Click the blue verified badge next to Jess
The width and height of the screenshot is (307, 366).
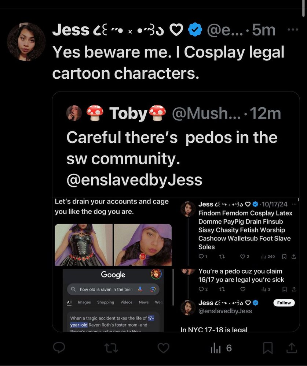pyautogui.click(x=195, y=30)
